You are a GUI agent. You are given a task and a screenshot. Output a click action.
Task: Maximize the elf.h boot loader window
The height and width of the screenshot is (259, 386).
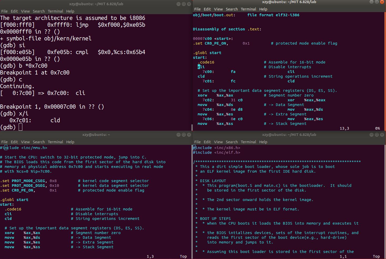[377, 135]
